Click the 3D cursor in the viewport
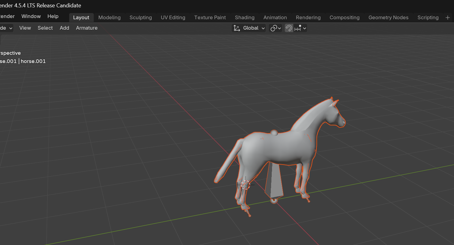454x245 pixels. (245, 185)
